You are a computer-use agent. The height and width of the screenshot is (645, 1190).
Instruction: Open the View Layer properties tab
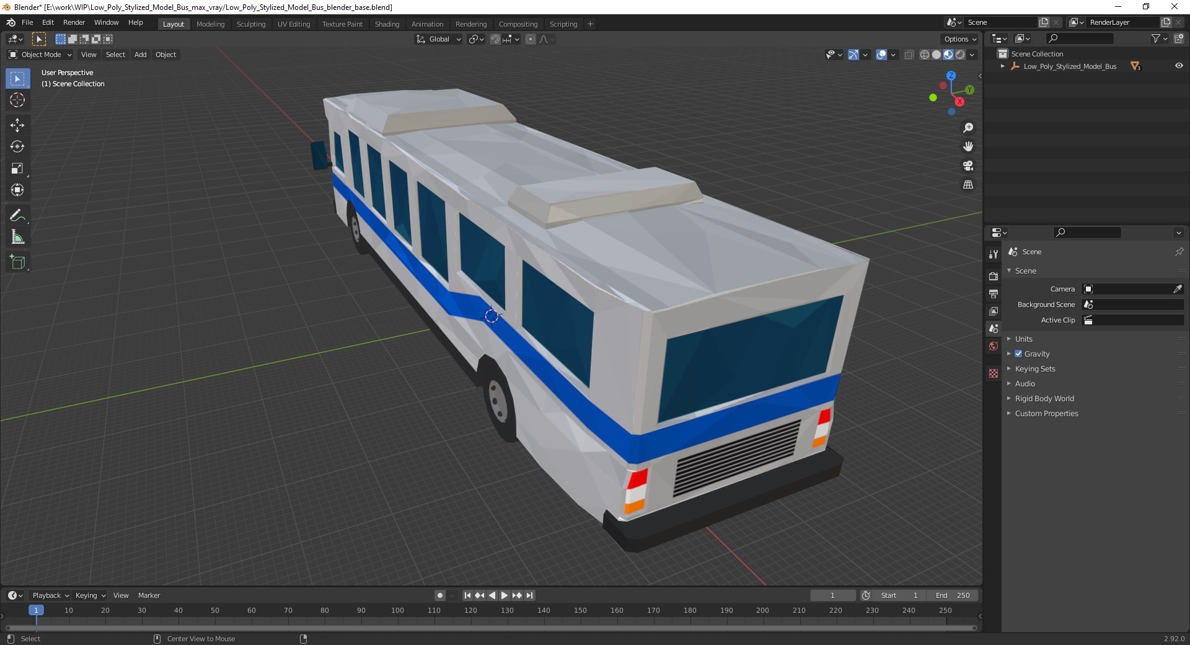pyautogui.click(x=994, y=311)
